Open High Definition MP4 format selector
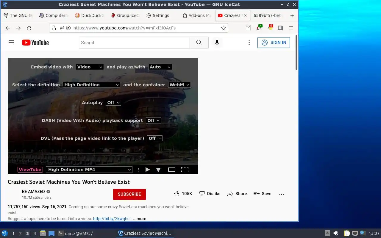Image resolution: width=381 pixels, height=238 pixels. (x=89, y=170)
